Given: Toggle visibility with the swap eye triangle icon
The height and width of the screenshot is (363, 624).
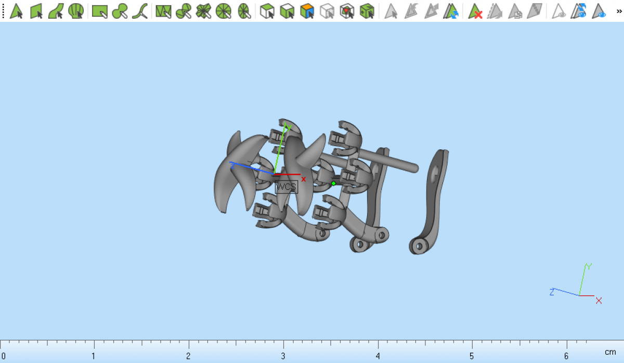Looking at the screenshot, I should pyautogui.click(x=579, y=11).
